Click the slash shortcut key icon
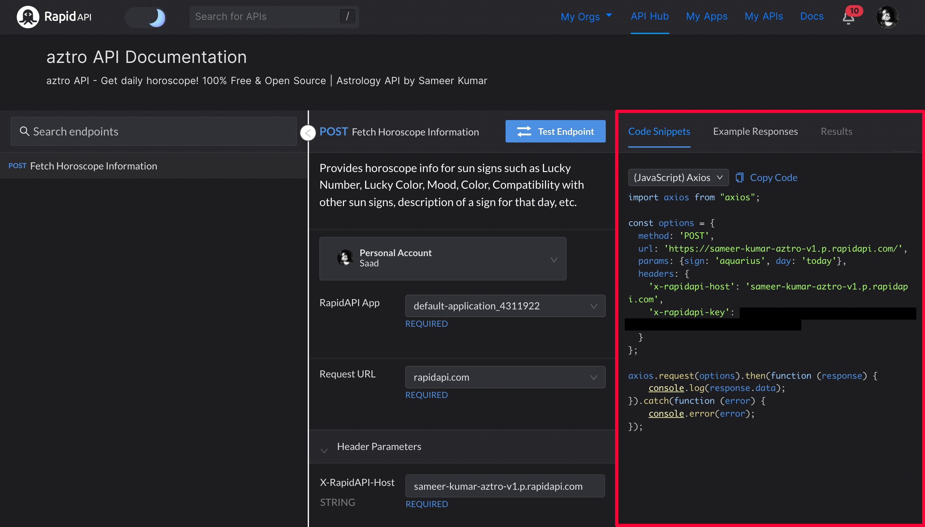This screenshot has width=925, height=527. [347, 17]
